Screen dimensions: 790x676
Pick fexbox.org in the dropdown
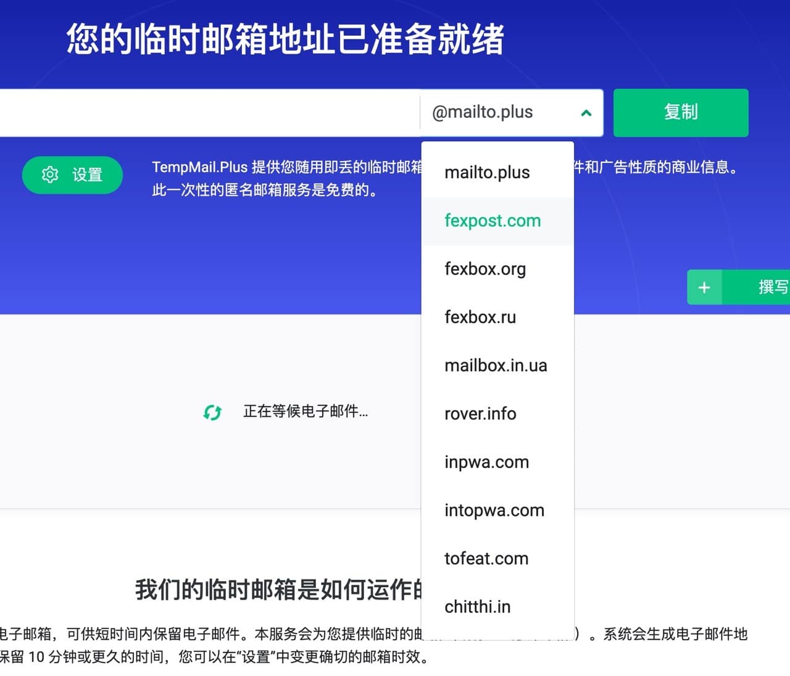click(x=497, y=269)
